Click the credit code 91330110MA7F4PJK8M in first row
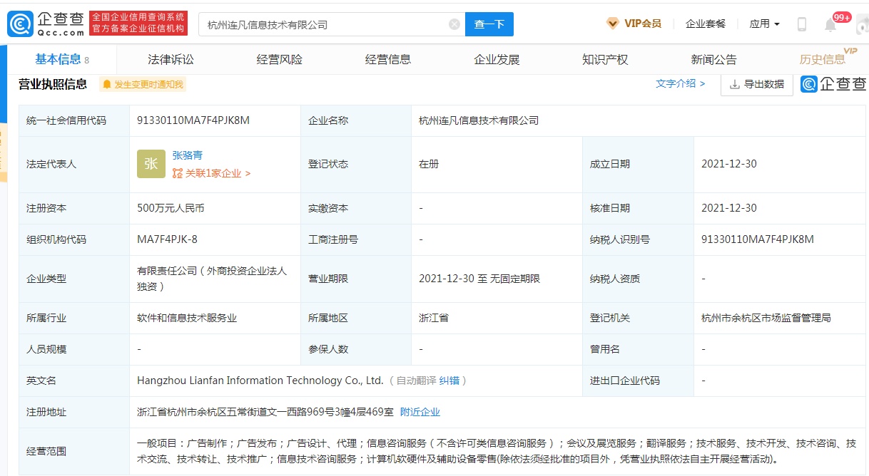869x476 pixels. (193, 120)
